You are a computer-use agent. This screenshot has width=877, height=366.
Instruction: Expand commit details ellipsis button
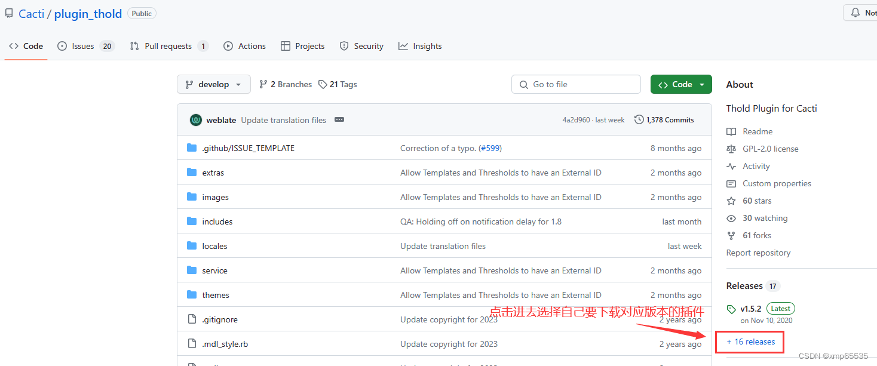click(x=339, y=120)
